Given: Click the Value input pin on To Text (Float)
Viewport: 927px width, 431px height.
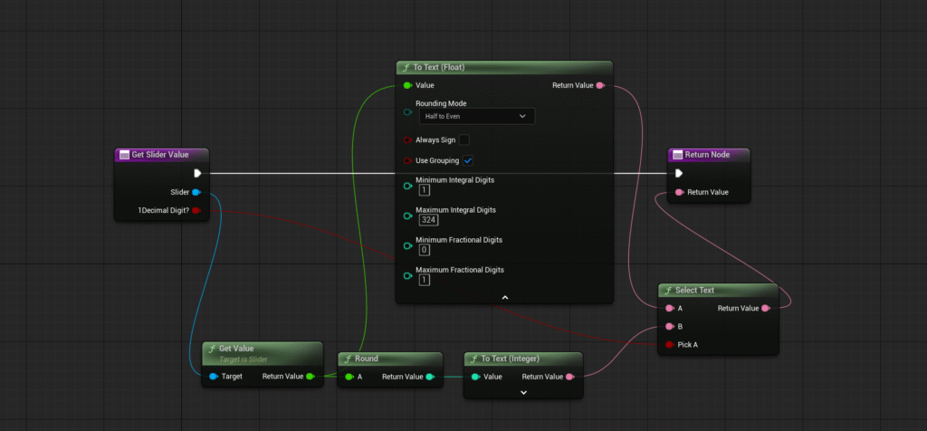Looking at the screenshot, I should tap(407, 85).
